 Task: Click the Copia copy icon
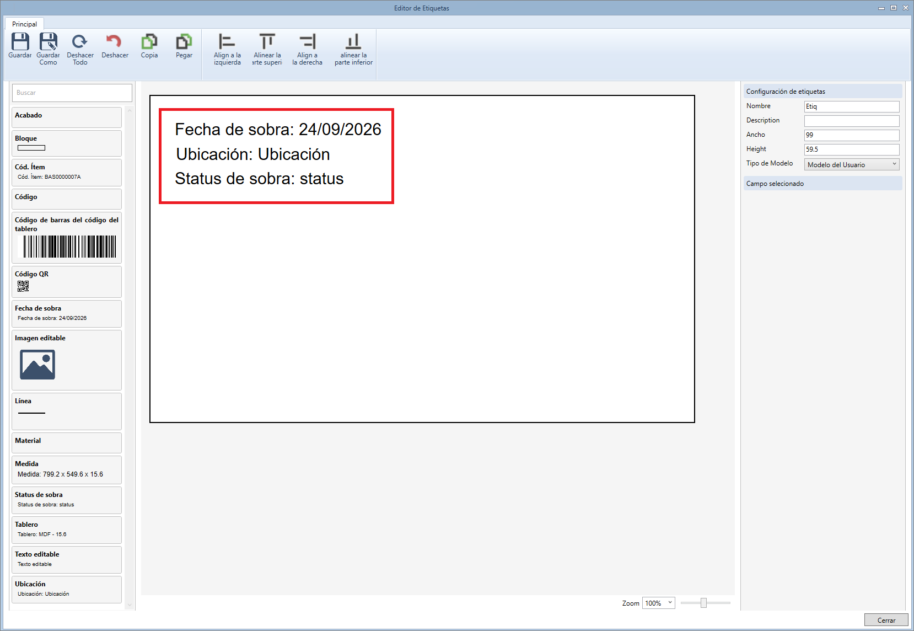pos(149,41)
